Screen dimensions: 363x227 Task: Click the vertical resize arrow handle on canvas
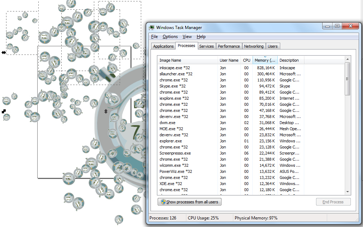click(x=106, y=112)
